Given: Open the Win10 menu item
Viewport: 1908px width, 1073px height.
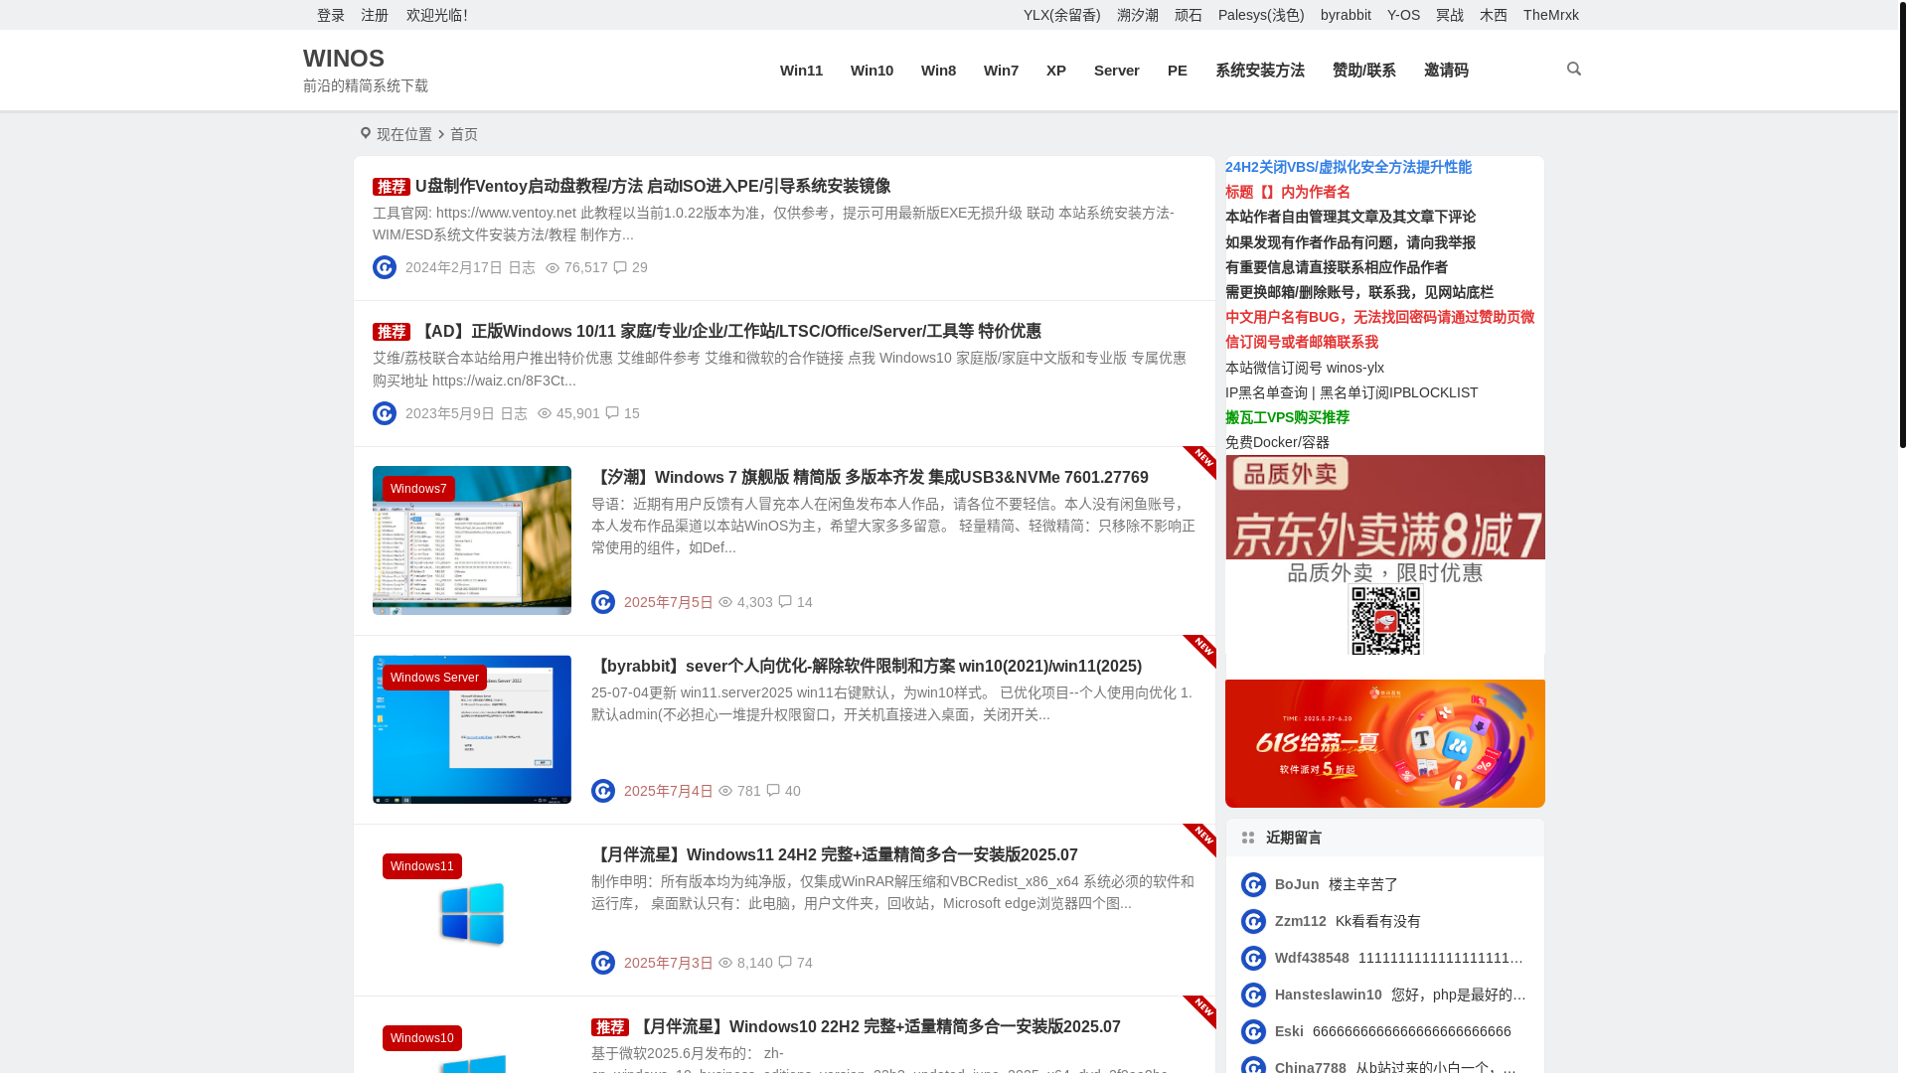Looking at the screenshot, I should (872, 70).
